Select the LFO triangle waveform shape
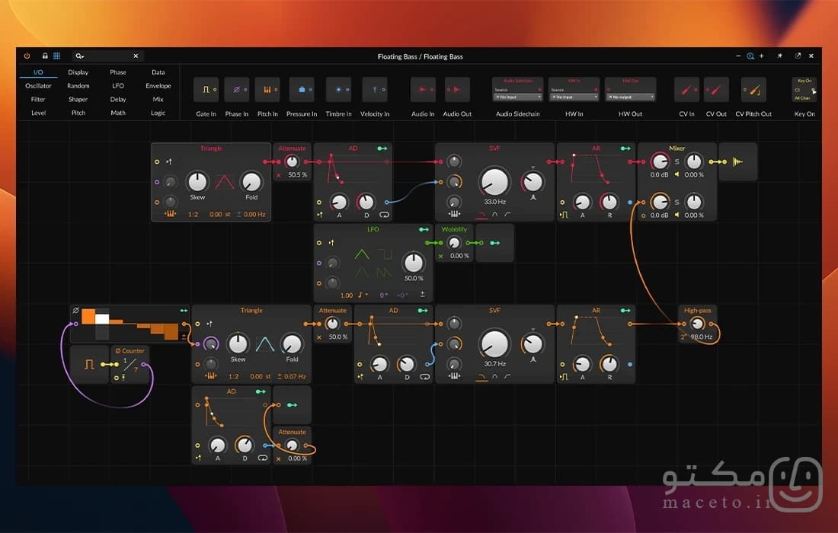Image resolution: width=838 pixels, height=533 pixels. [362, 254]
